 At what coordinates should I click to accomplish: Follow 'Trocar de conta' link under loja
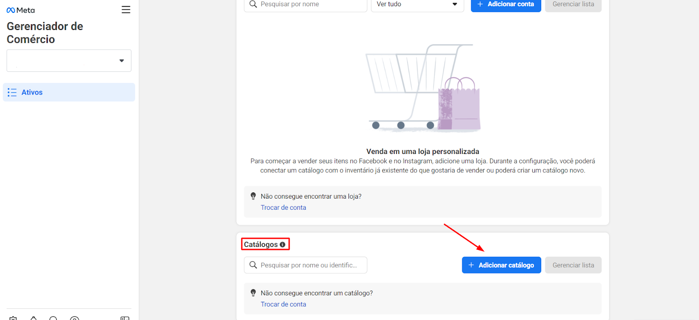click(x=283, y=208)
